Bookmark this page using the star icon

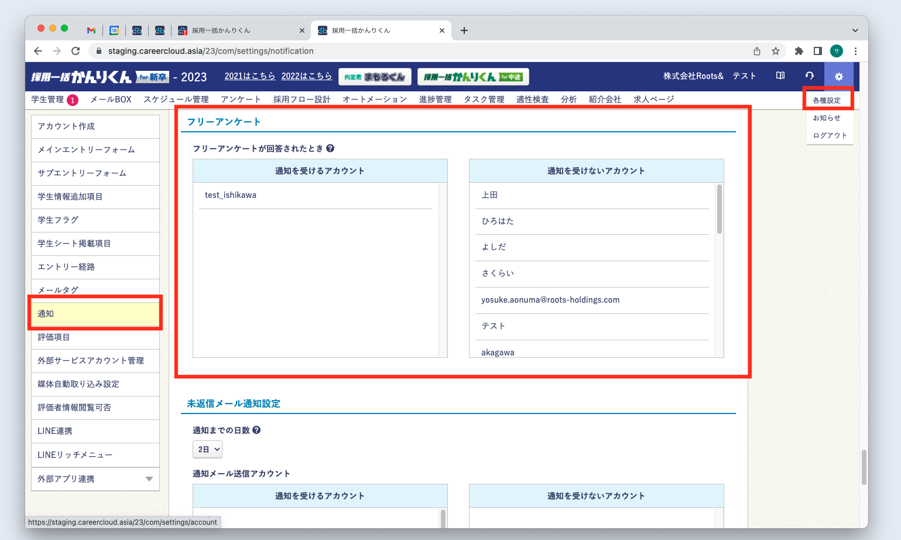pos(775,51)
